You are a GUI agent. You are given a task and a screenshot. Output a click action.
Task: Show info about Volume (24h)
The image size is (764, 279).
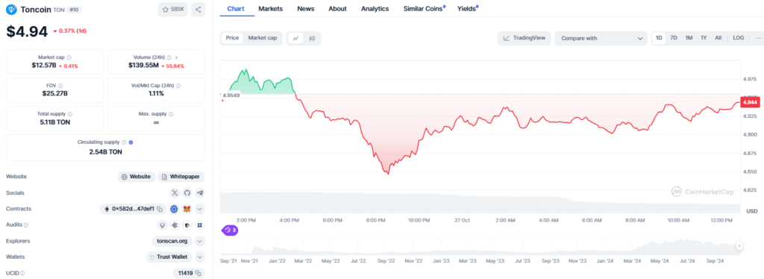click(169, 57)
